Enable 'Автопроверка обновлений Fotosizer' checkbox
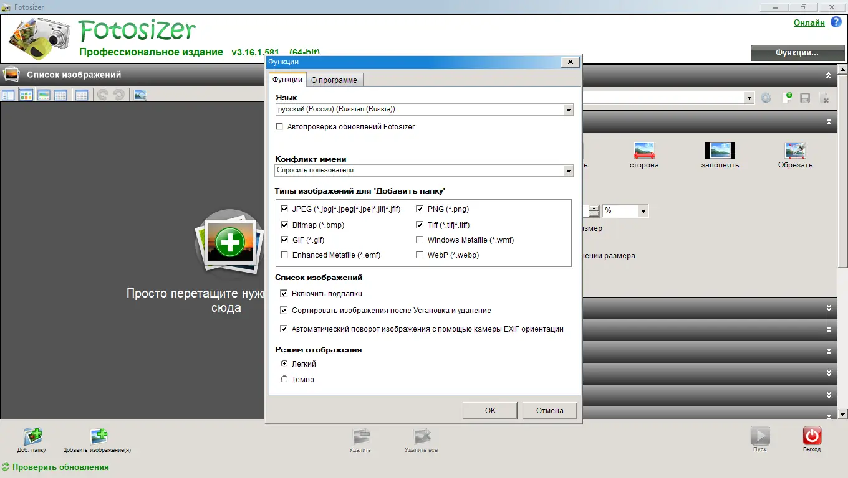848x478 pixels. pos(280,127)
